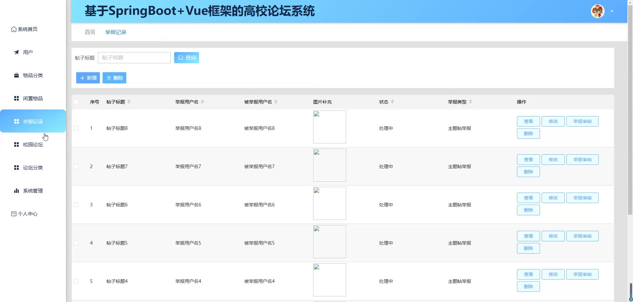Open image thumbnail in 帖子标题6 row
Image resolution: width=633 pixels, height=302 pixels.
pos(330,203)
